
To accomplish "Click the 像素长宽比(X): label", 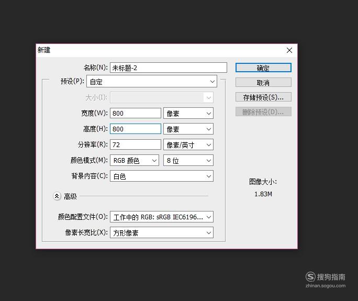I will point(86,232).
